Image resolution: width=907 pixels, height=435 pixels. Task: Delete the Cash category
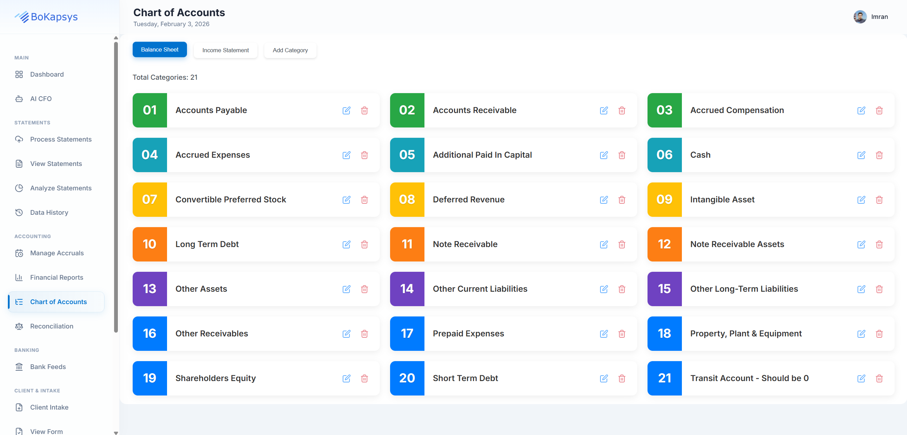tap(879, 155)
